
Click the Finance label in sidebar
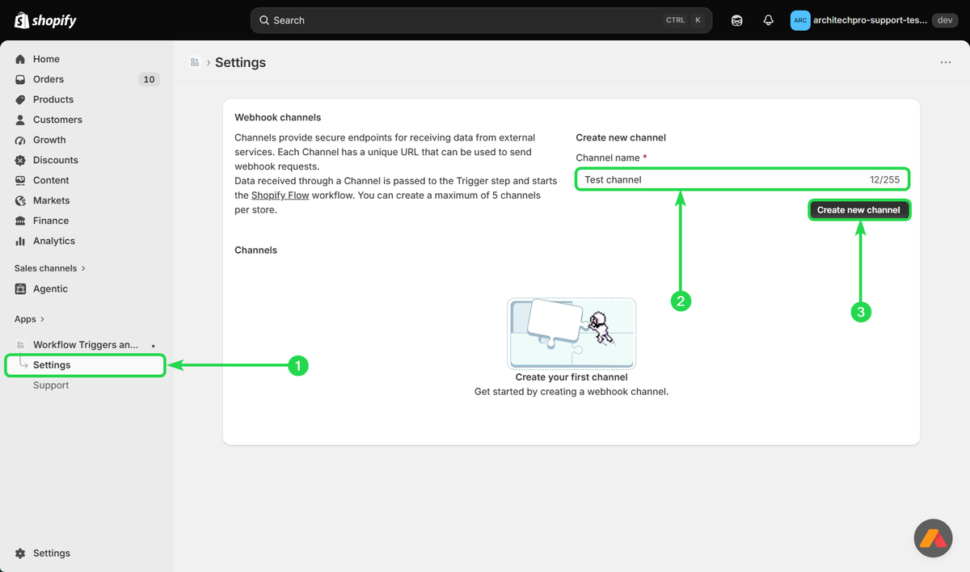tap(51, 221)
